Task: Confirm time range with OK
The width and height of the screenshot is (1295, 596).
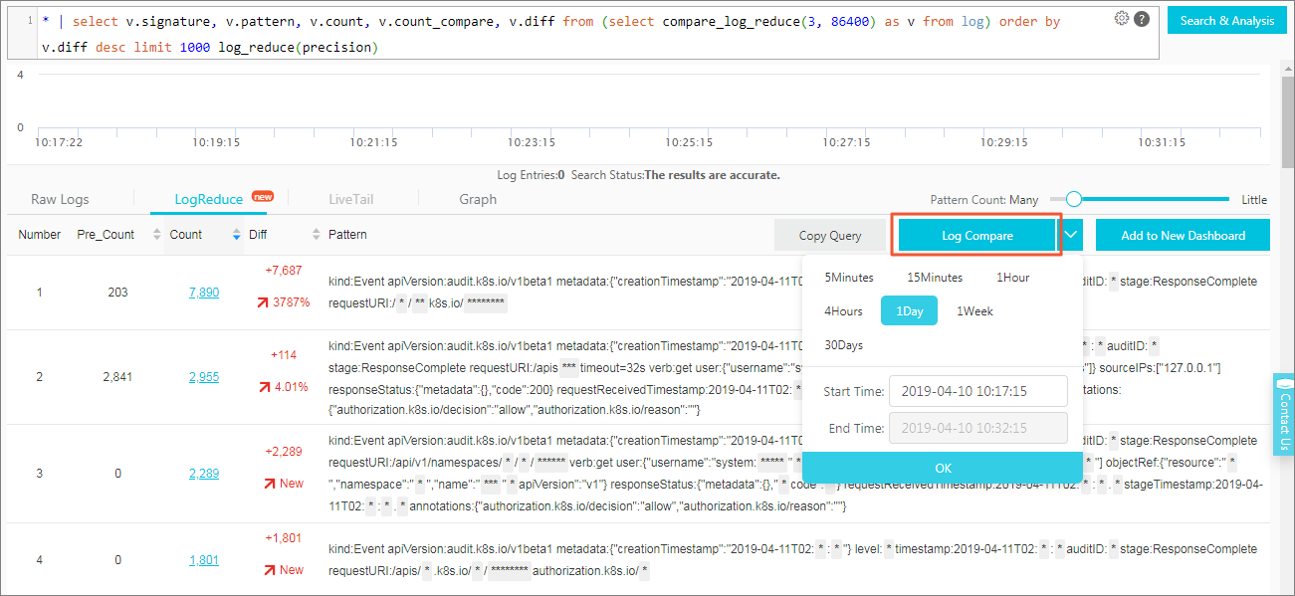Action: pyautogui.click(x=943, y=468)
